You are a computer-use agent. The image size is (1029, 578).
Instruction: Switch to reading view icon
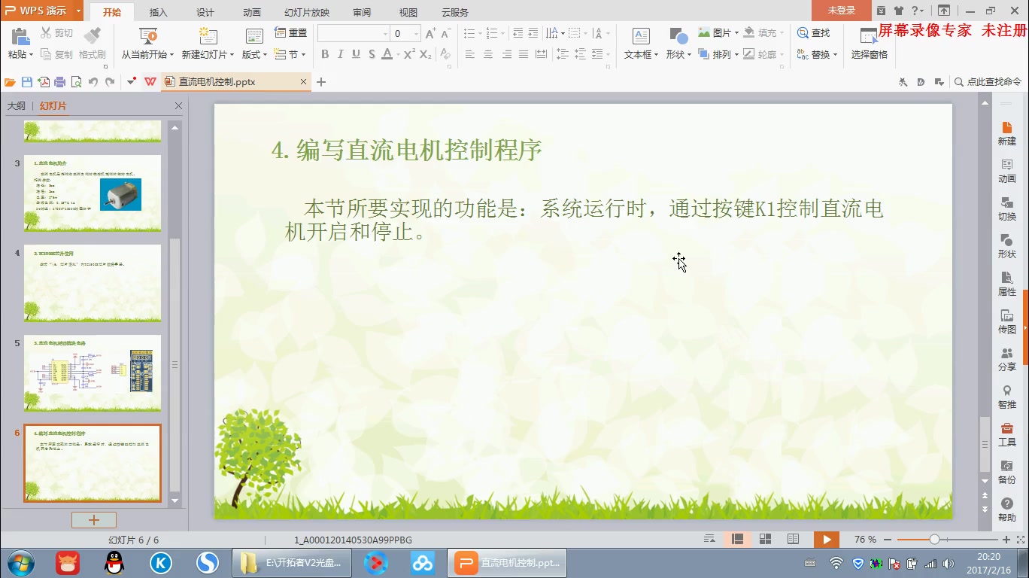(793, 540)
